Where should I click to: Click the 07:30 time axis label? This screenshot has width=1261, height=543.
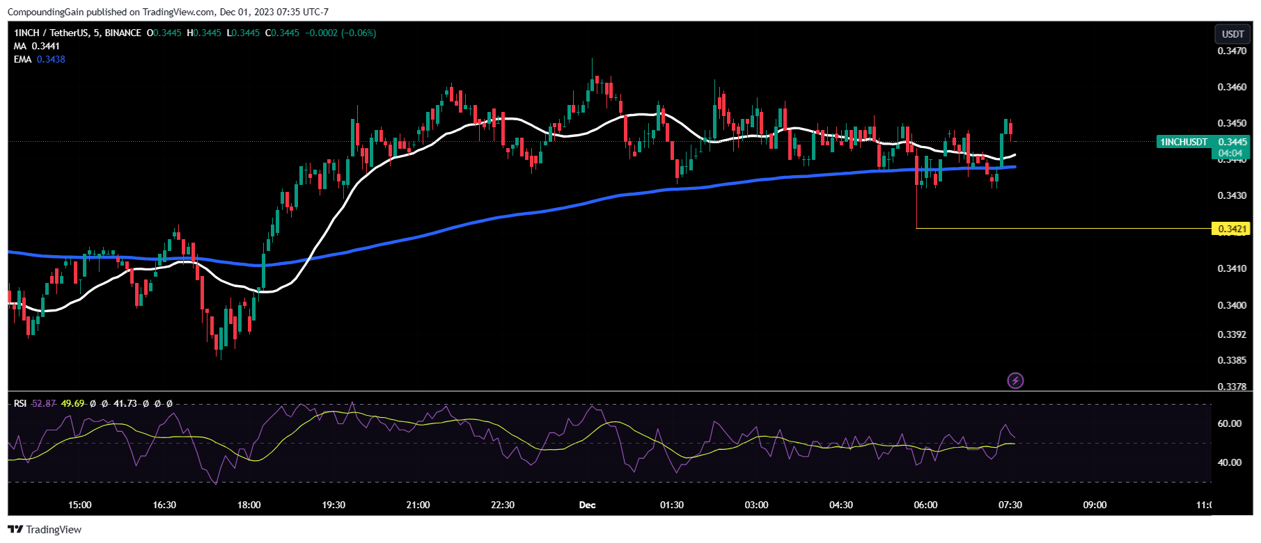pyautogui.click(x=1010, y=505)
